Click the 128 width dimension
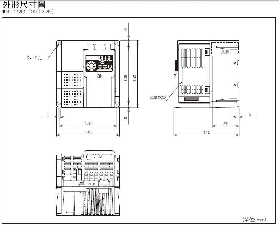The height and width of the screenshot is (226, 279). coord(88,123)
